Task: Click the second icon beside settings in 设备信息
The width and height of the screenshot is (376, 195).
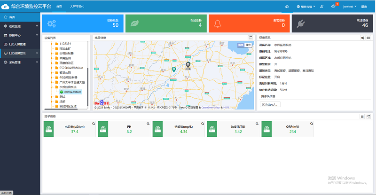Action: pyautogui.click(x=368, y=38)
